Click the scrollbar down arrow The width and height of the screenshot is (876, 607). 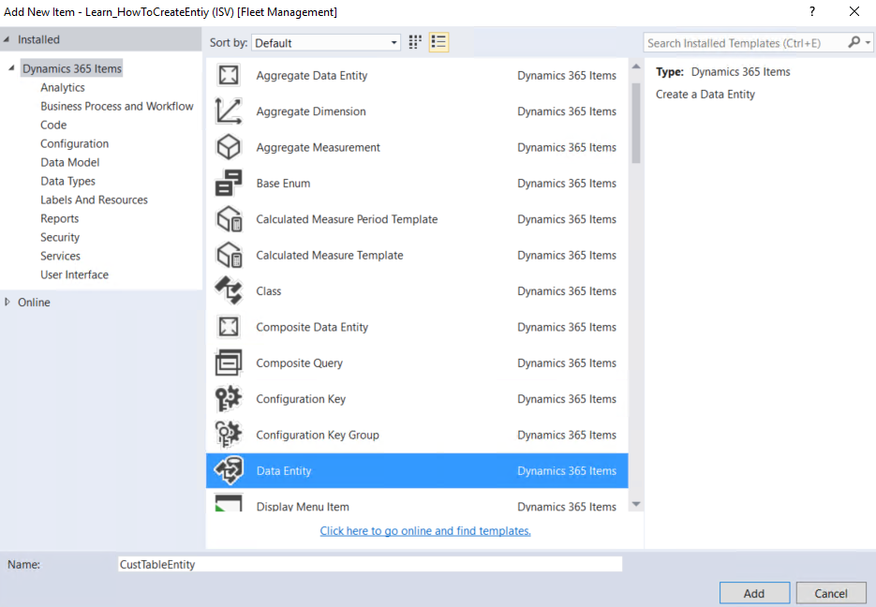pyautogui.click(x=636, y=504)
